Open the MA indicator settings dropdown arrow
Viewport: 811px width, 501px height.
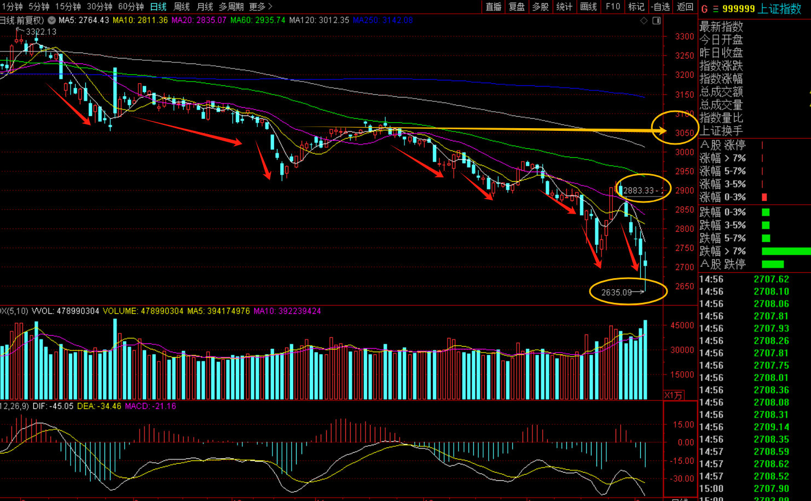[x=51, y=20]
